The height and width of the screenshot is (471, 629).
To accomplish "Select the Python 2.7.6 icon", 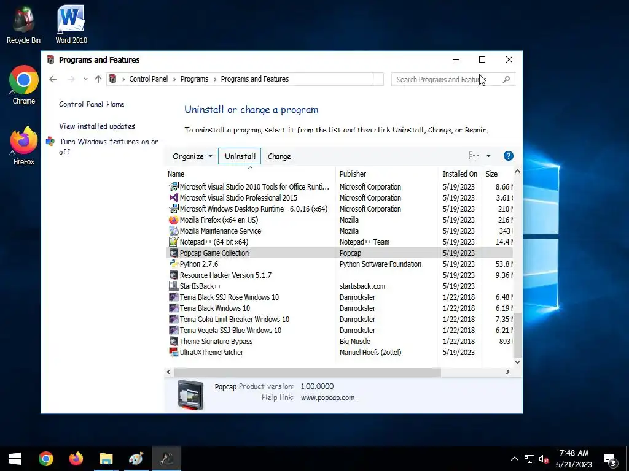I will 173,264.
